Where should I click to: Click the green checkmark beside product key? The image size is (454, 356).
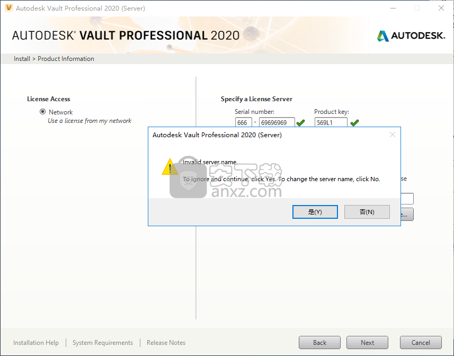pos(354,123)
